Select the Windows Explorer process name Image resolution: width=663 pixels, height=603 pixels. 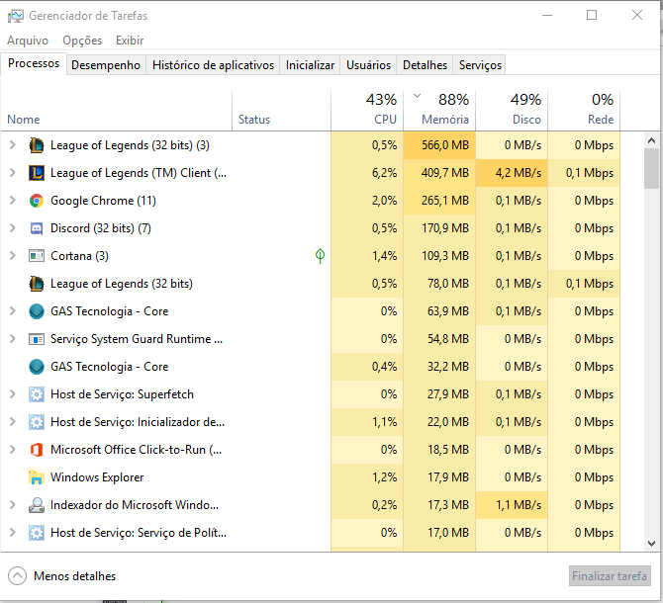97,477
